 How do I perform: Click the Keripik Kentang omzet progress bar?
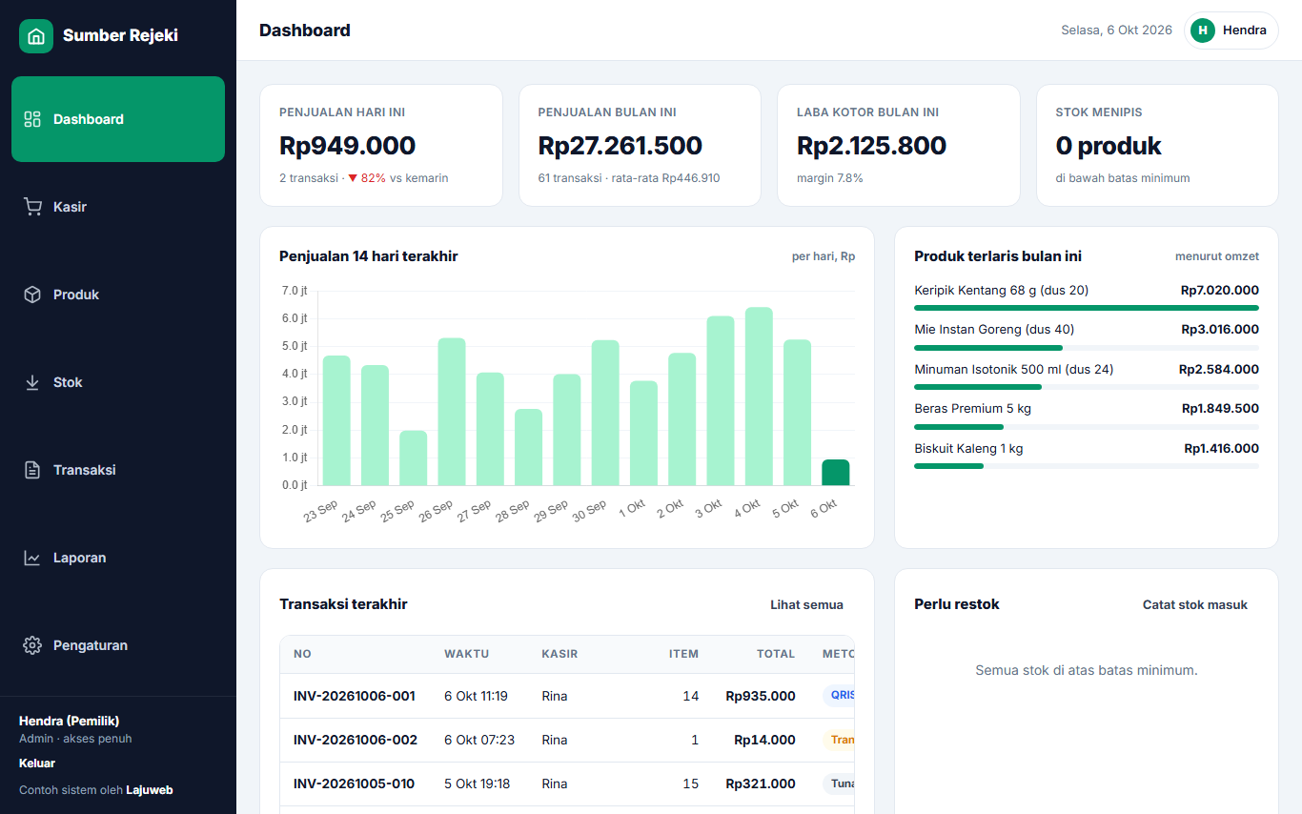point(1087,308)
